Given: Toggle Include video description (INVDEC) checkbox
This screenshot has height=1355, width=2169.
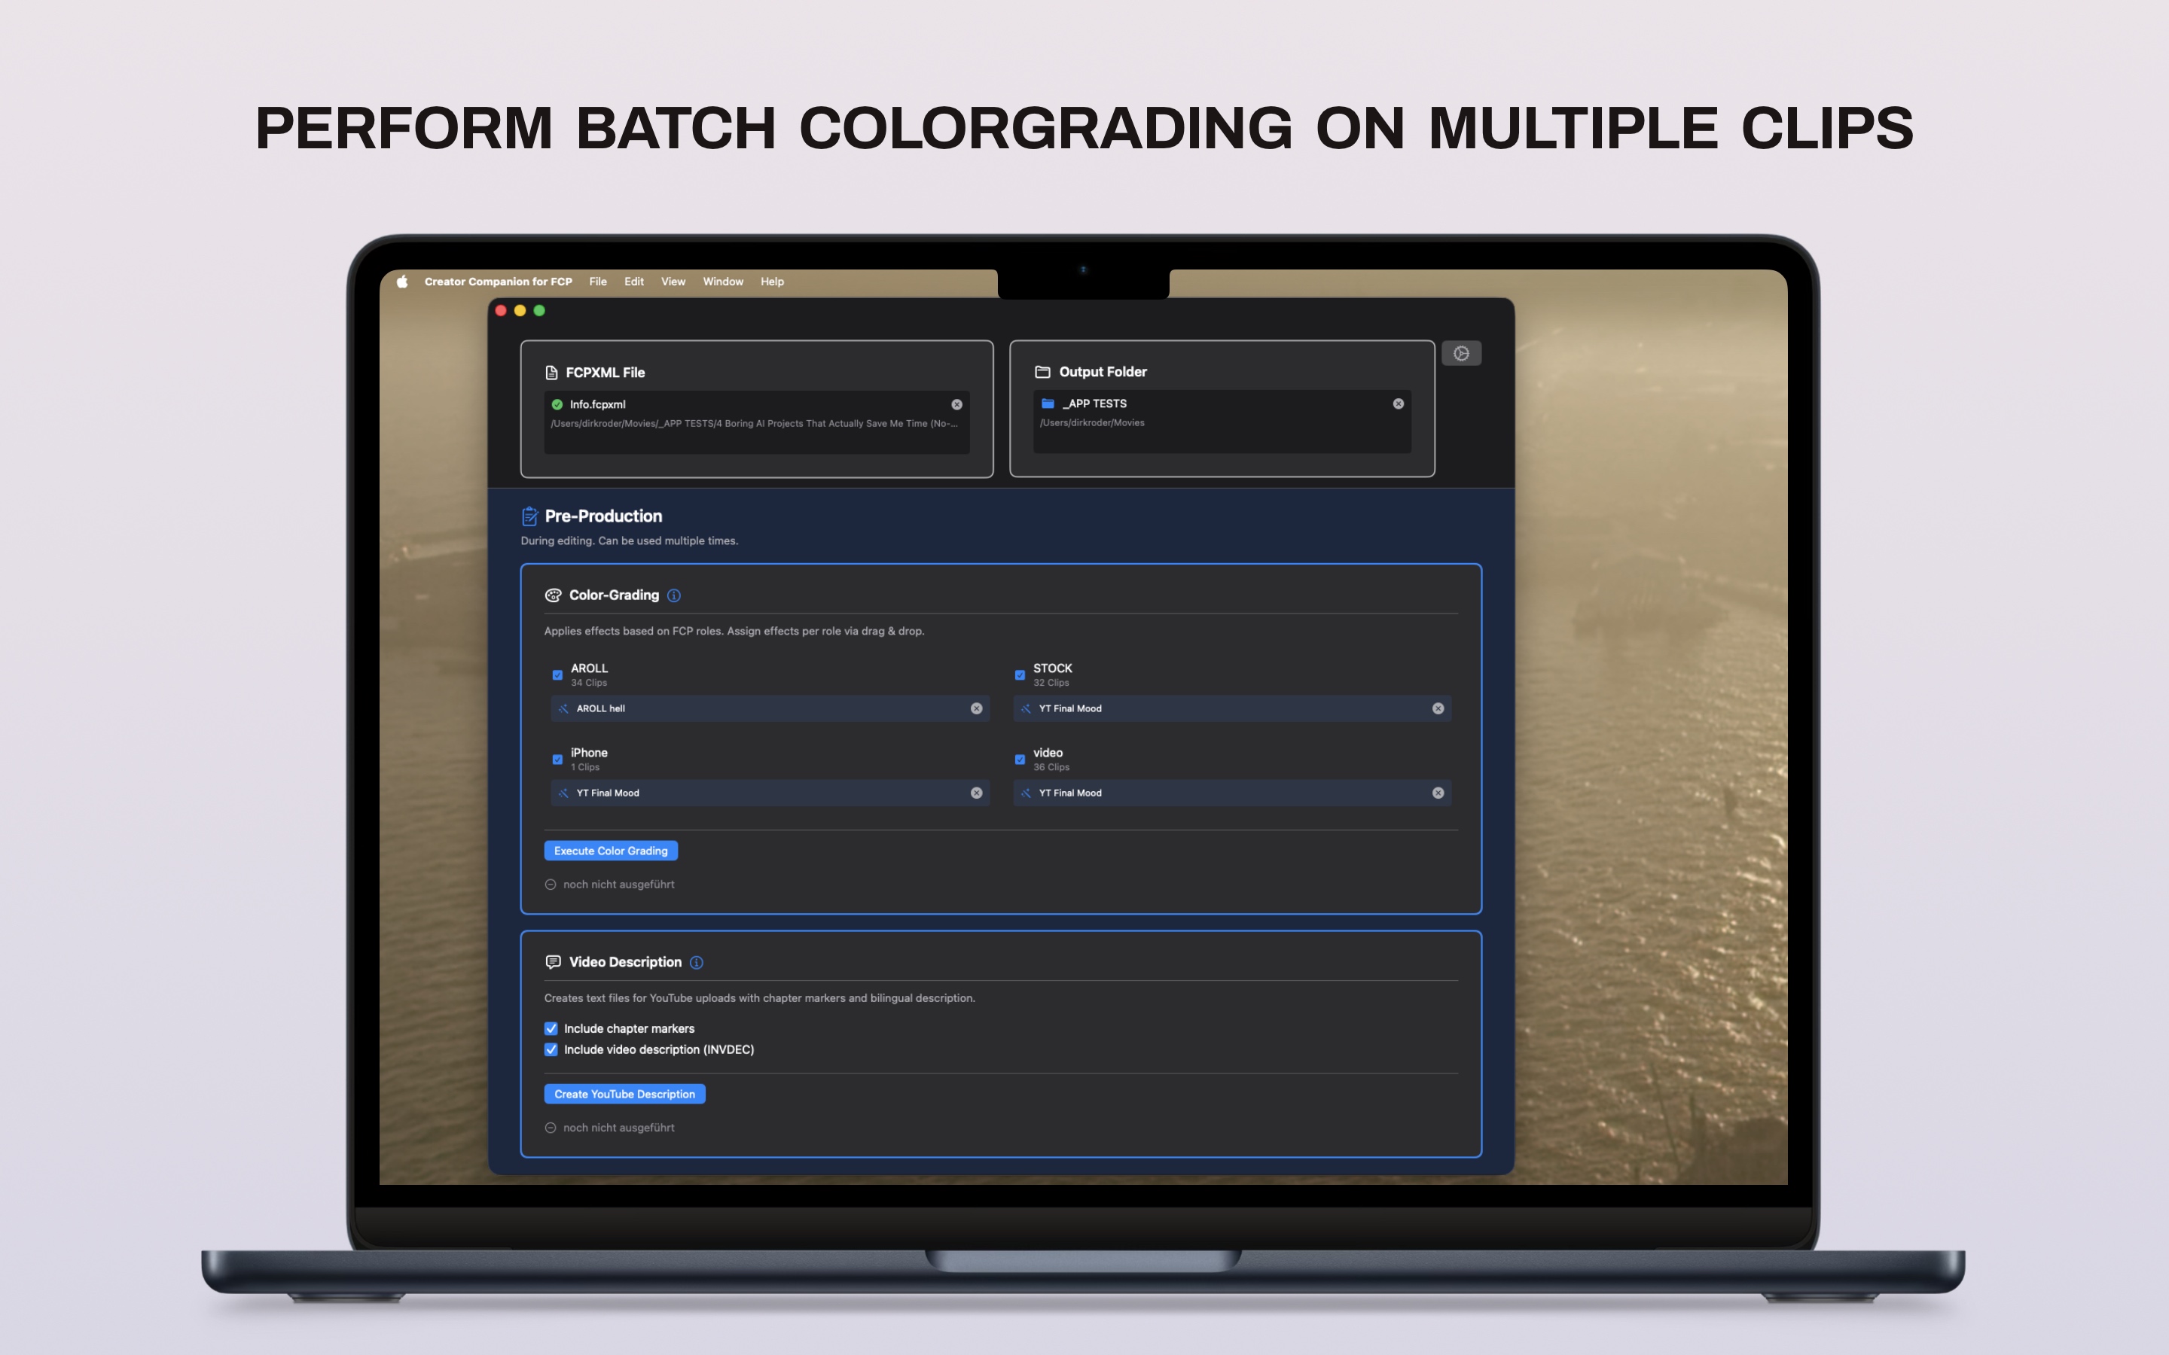Looking at the screenshot, I should pos(551,1049).
